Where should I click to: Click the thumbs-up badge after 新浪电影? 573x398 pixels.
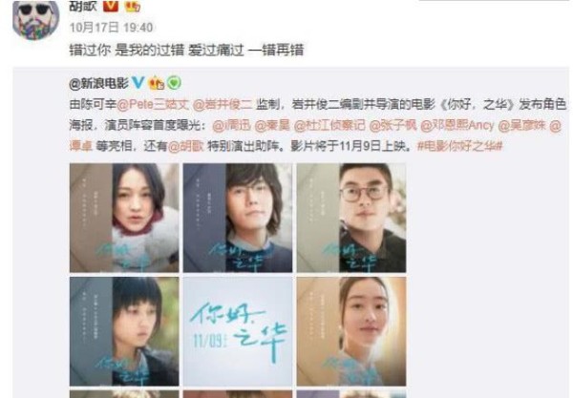tap(157, 83)
